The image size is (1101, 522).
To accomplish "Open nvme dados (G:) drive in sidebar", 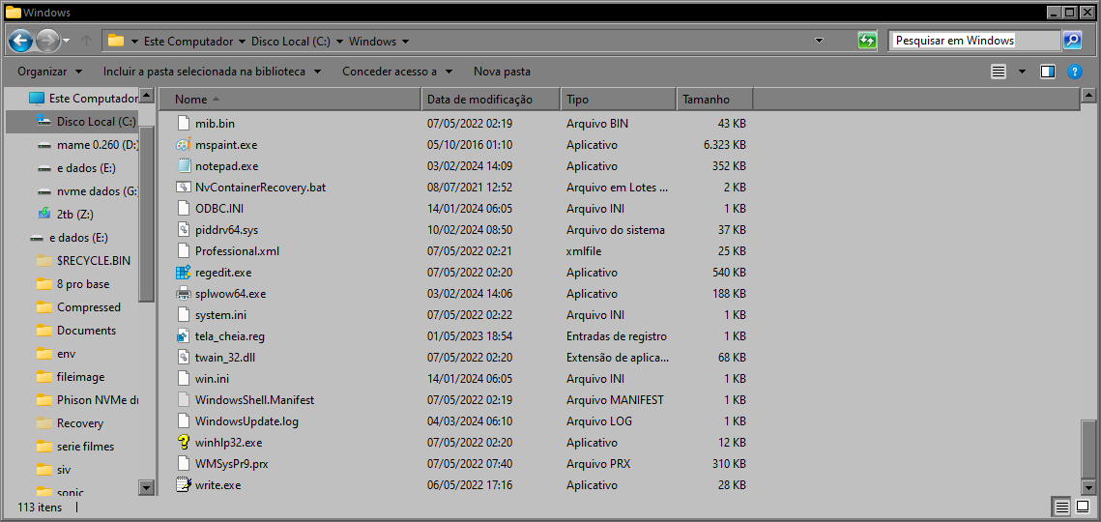I will point(87,191).
